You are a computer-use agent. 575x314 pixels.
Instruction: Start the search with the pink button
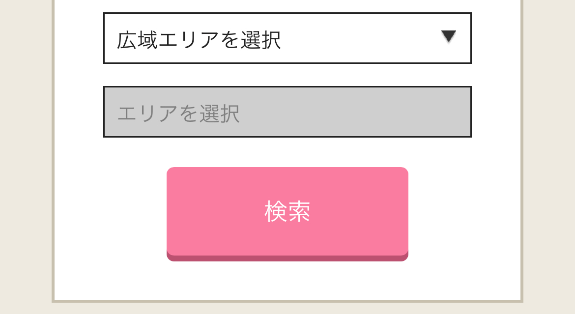click(x=287, y=211)
